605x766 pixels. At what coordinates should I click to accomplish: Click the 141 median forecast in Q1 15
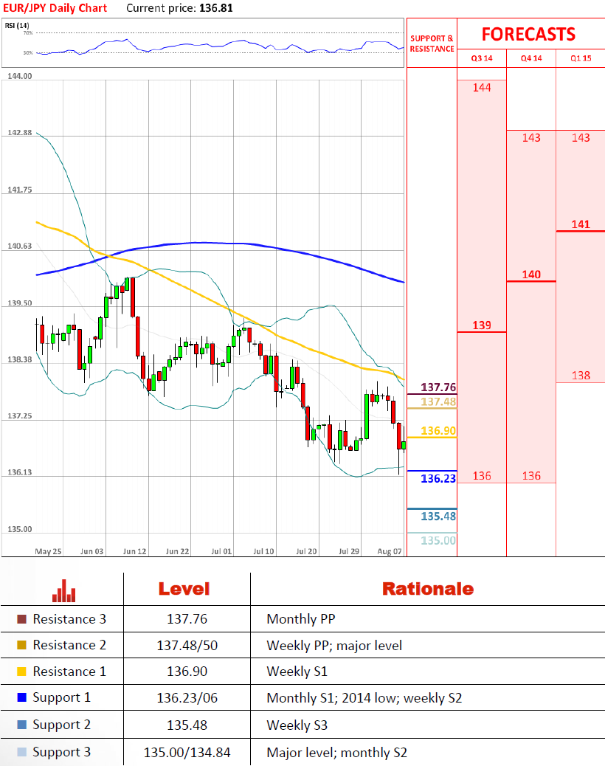click(581, 224)
